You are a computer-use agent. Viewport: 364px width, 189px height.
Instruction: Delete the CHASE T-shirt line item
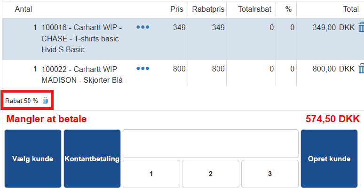[361, 27]
